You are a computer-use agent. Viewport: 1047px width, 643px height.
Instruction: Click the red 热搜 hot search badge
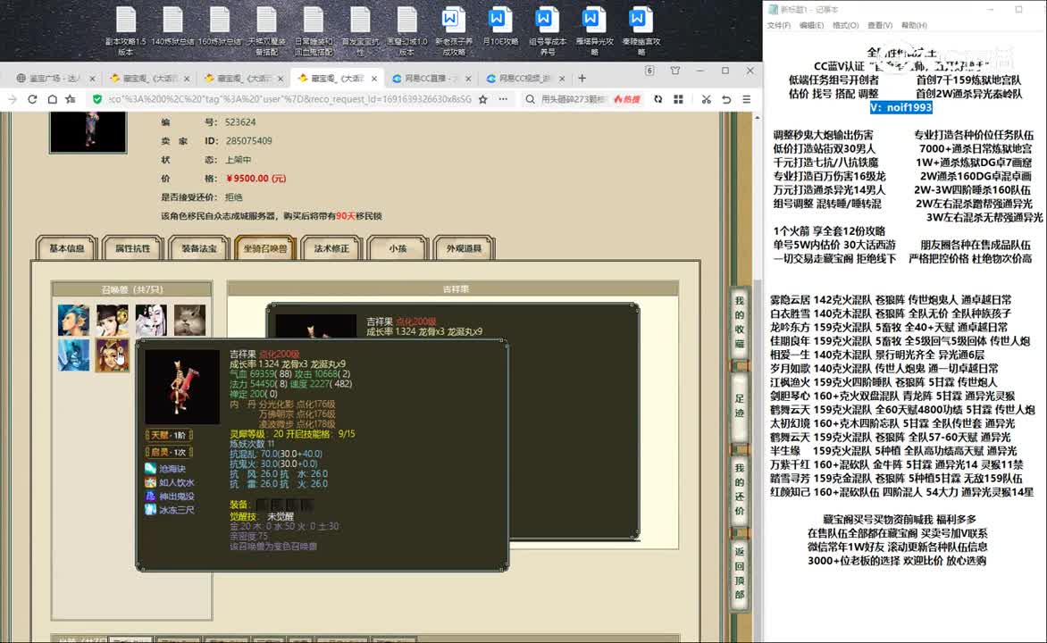coord(627,99)
